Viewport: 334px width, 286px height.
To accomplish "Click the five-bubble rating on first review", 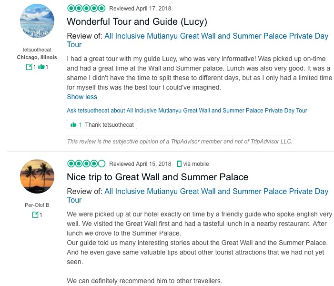I will point(86,8).
